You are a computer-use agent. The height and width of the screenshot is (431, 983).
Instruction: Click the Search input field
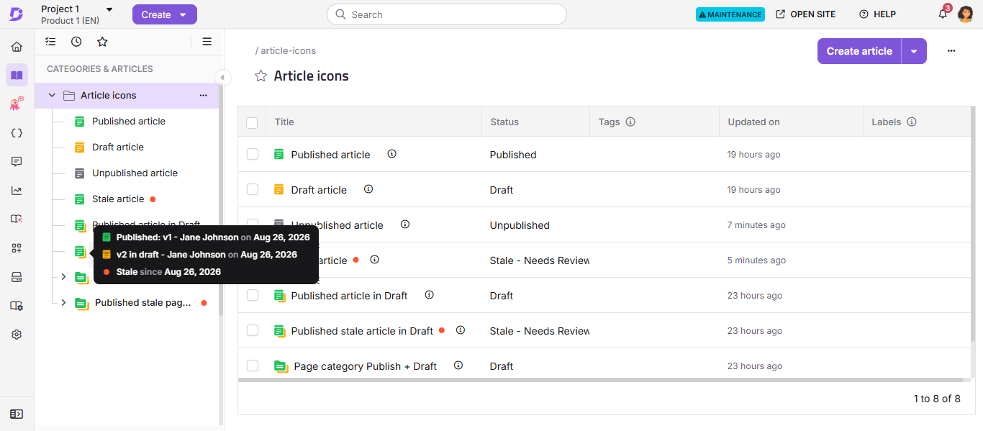[x=447, y=14]
